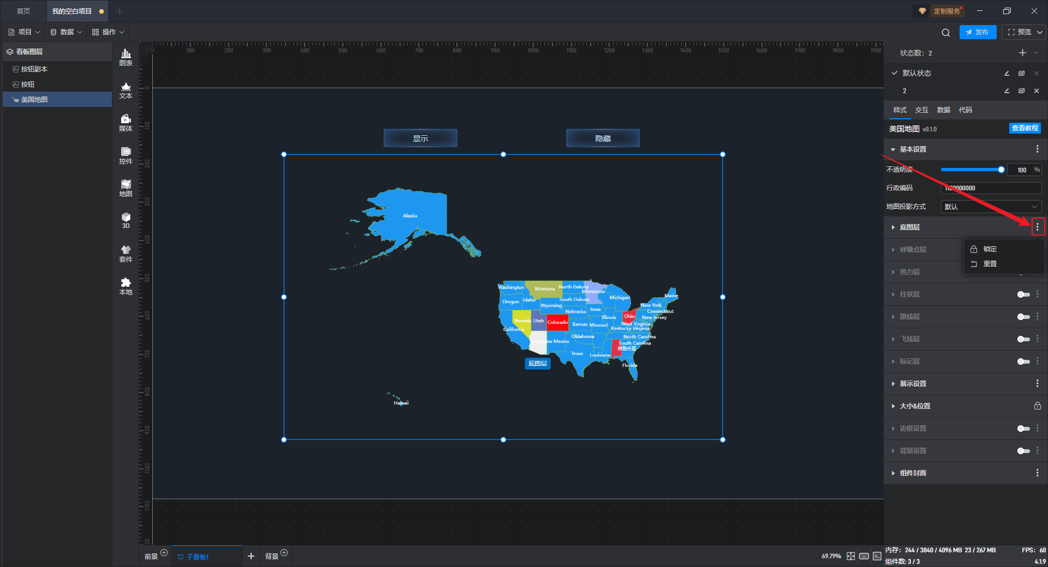Turn on the 边框设置 switch
The width and height of the screenshot is (1048, 567).
click(1023, 429)
